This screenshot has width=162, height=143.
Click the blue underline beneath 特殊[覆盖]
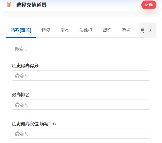[x=21, y=37]
